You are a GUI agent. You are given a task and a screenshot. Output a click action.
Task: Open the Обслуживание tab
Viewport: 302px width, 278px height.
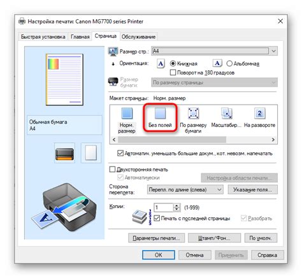[x=138, y=37]
